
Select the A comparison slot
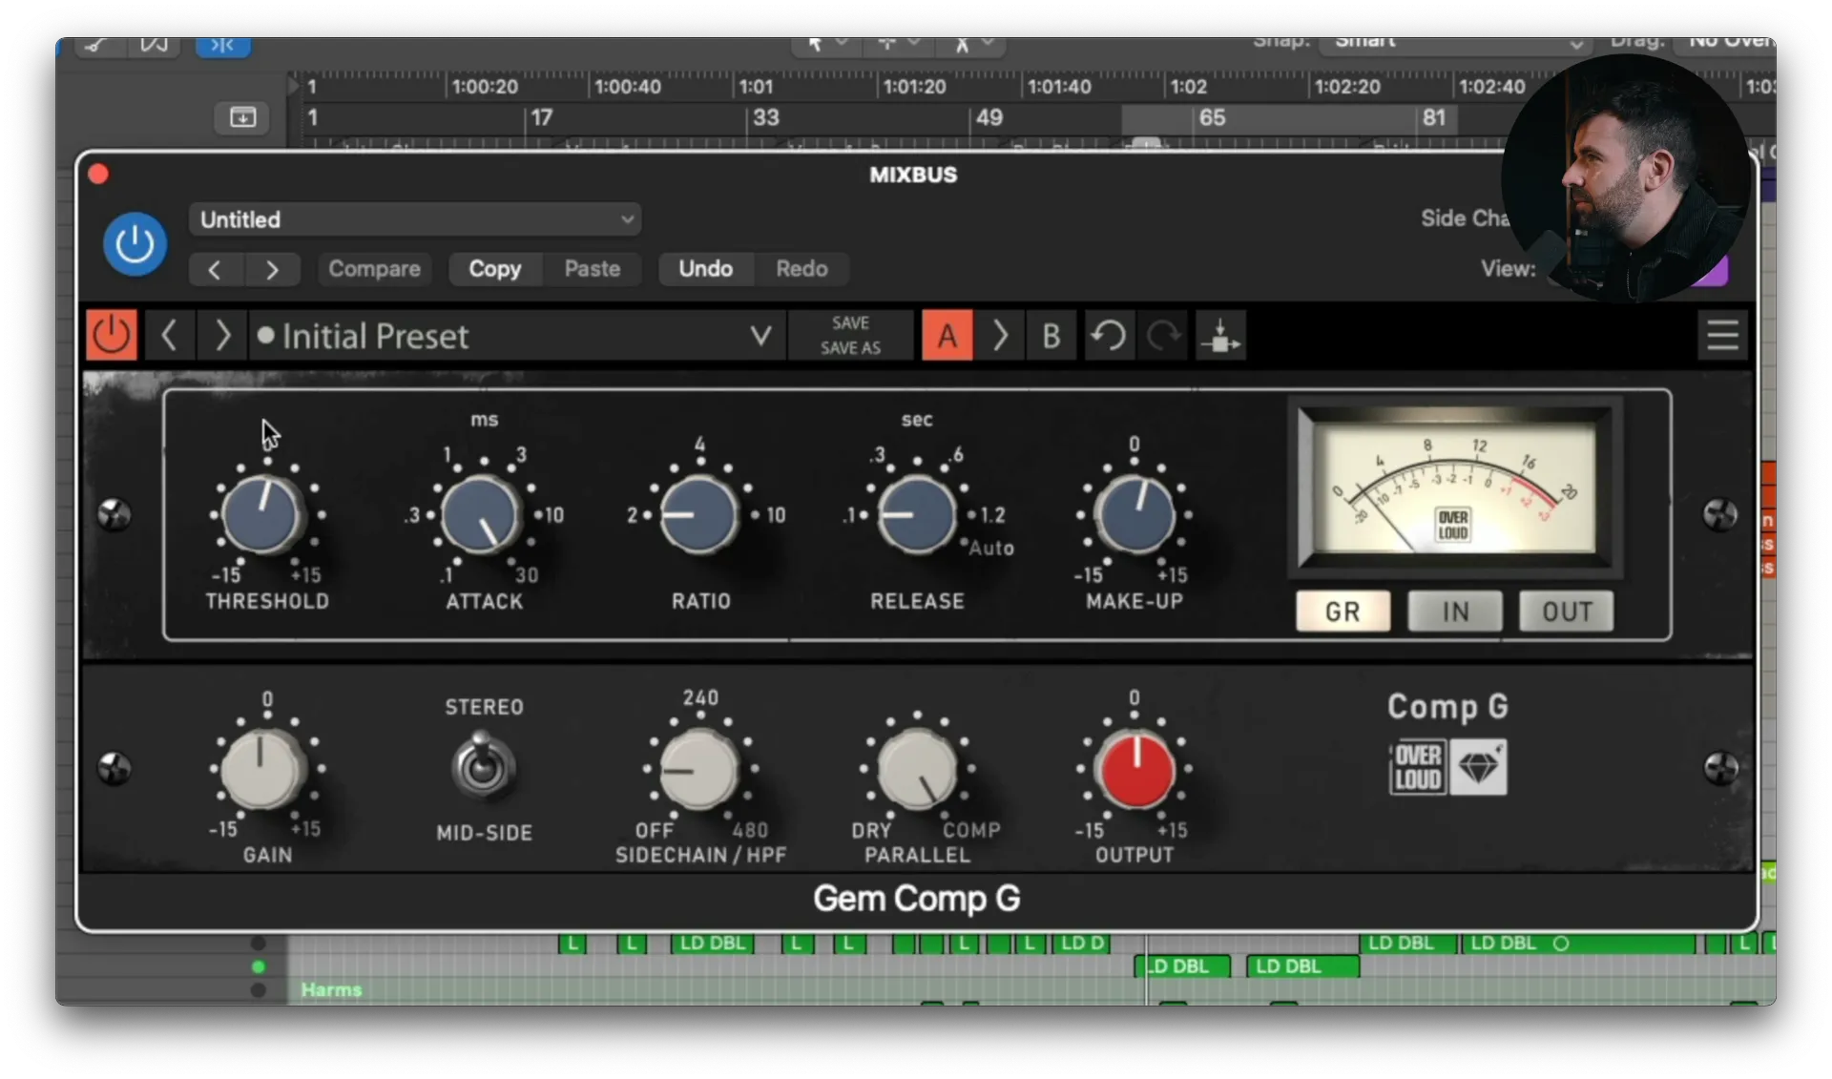click(947, 335)
